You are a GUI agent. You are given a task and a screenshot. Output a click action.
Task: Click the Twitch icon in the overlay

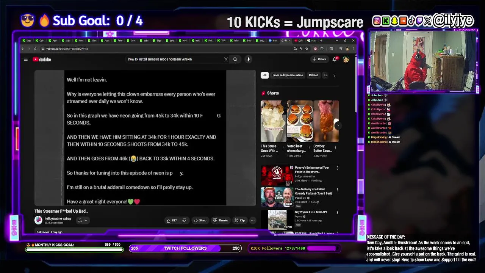pos(419,21)
